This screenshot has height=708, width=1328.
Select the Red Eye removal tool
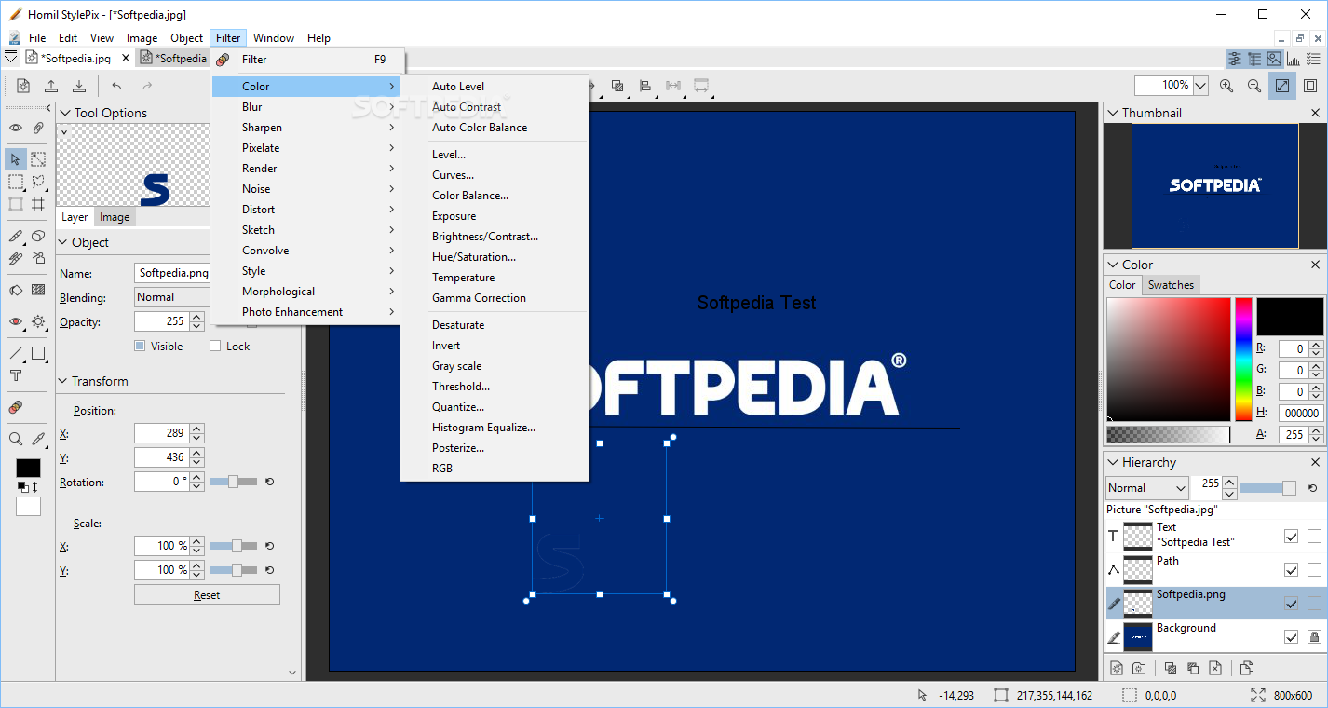coord(16,321)
